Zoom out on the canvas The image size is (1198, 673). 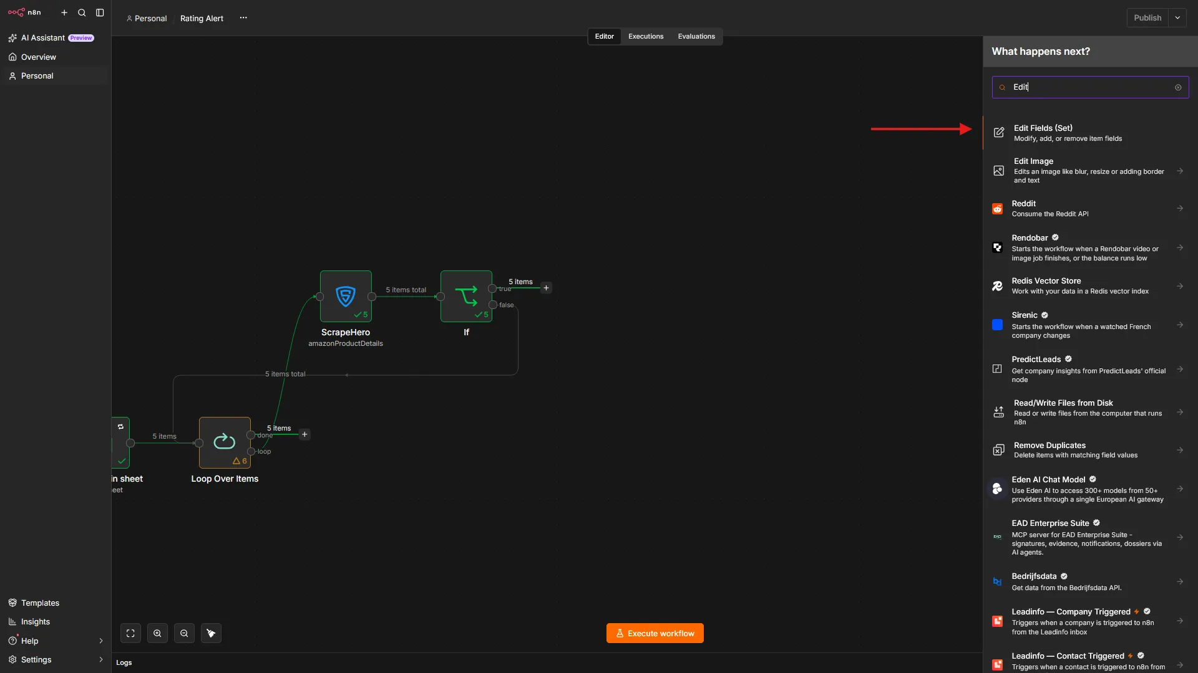pos(184,633)
